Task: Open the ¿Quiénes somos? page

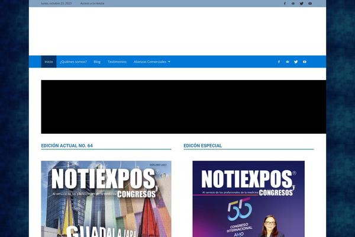Action: click(x=73, y=62)
